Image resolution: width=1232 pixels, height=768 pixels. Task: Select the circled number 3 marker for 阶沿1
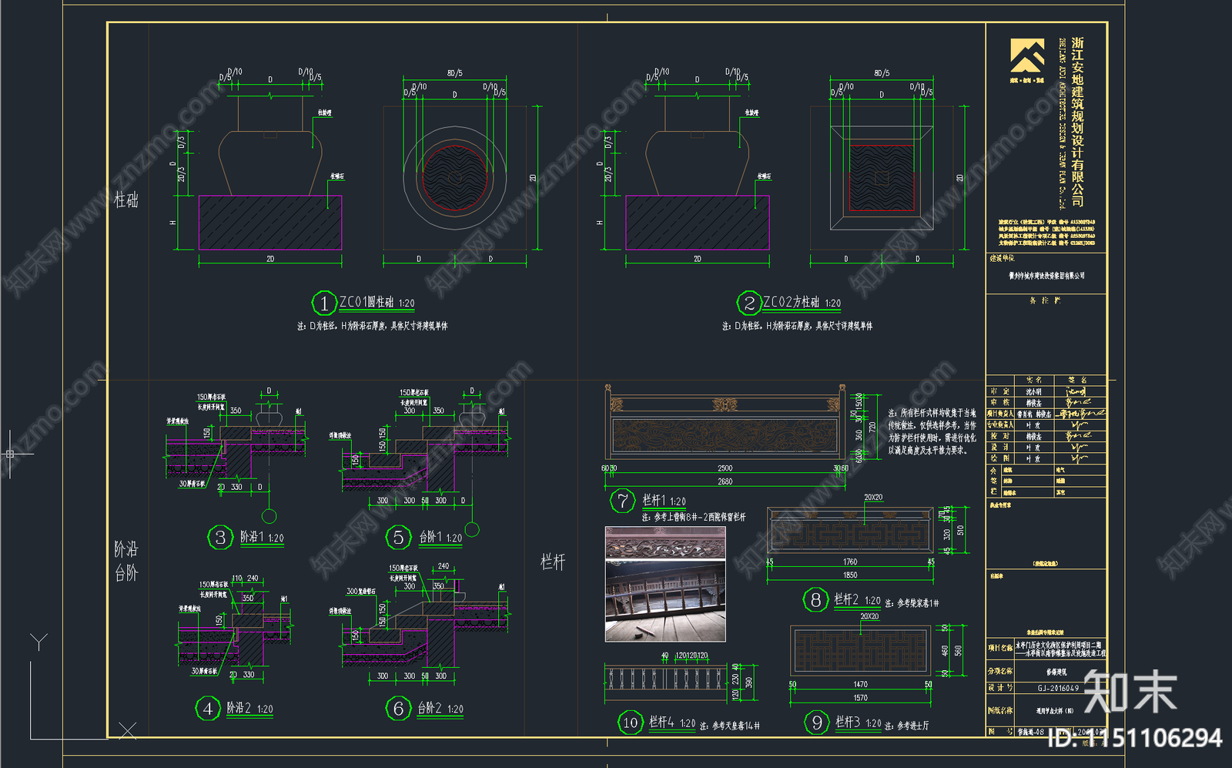(220, 537)
